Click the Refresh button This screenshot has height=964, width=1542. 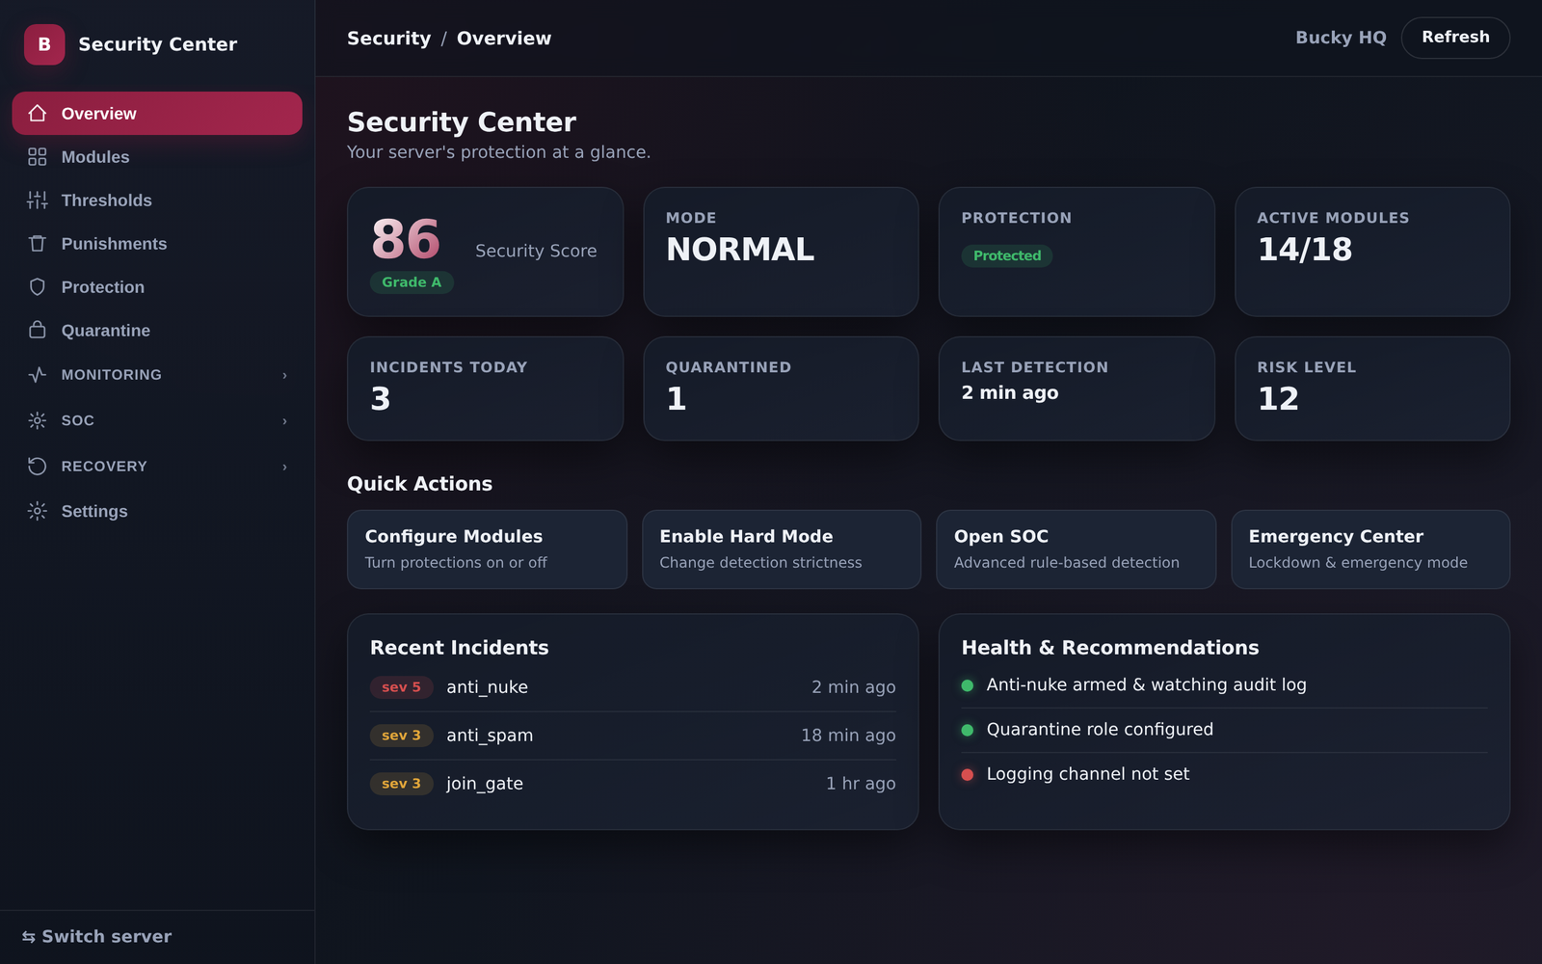pyautogui.click(x=1455, y=38)
